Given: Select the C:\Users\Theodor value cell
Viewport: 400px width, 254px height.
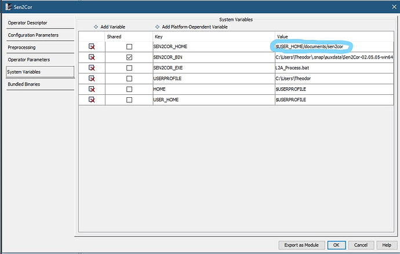Looking at the screenshot, I should tap(334, 78).
